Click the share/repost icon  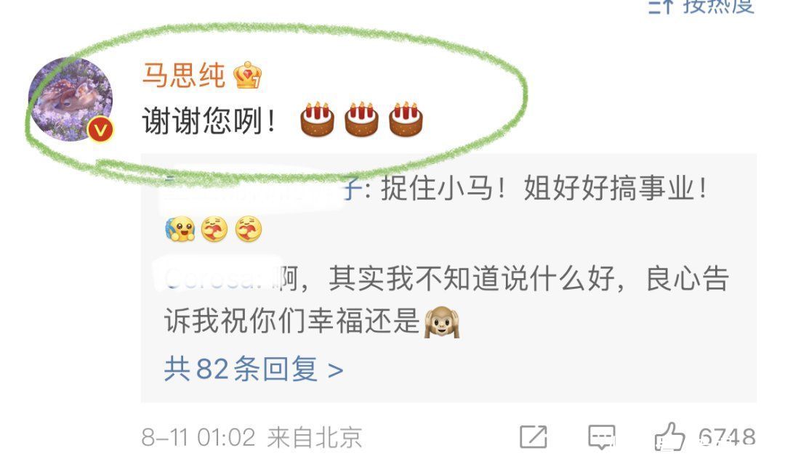coord(534,436)
